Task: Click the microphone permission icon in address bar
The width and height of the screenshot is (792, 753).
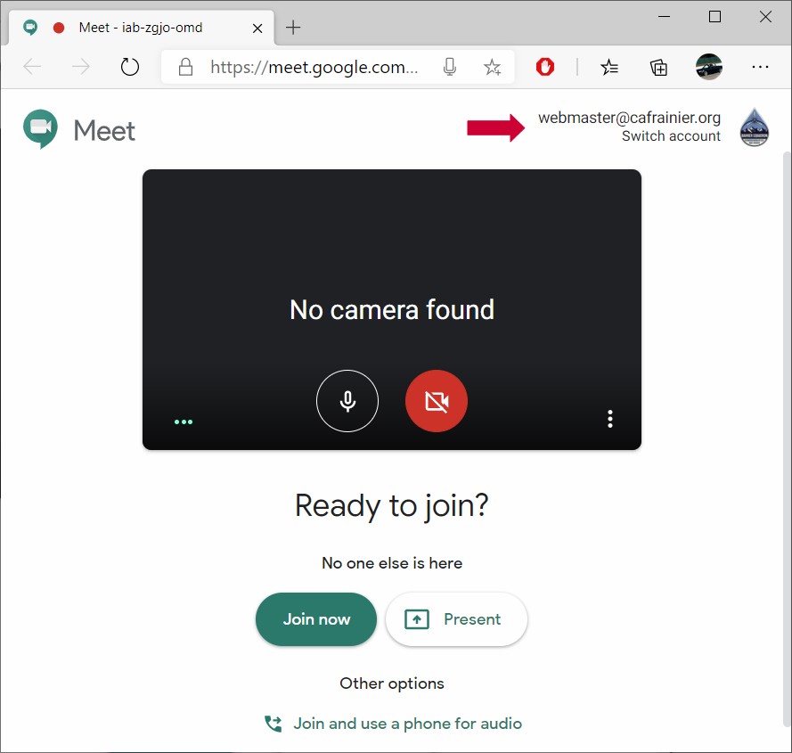Action: [450, 67]
